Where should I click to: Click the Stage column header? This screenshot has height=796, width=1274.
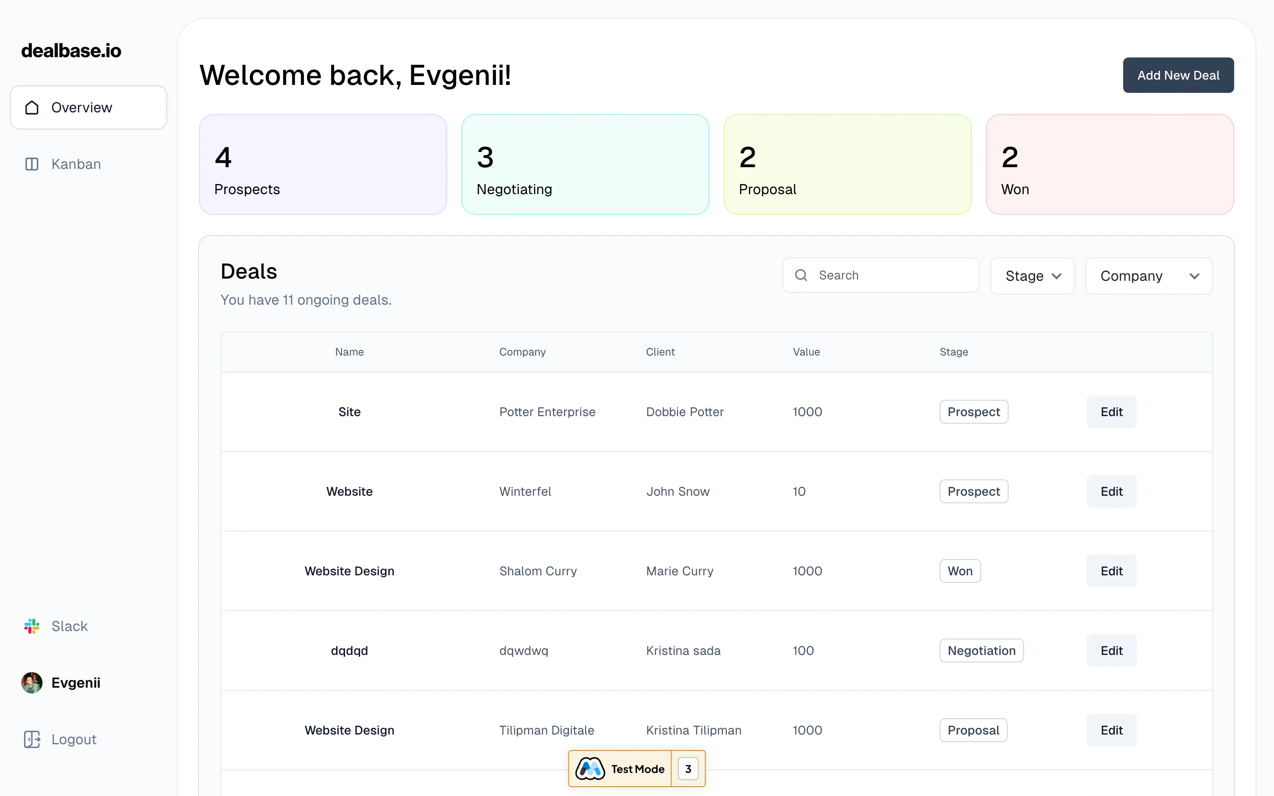click(953, 352)
